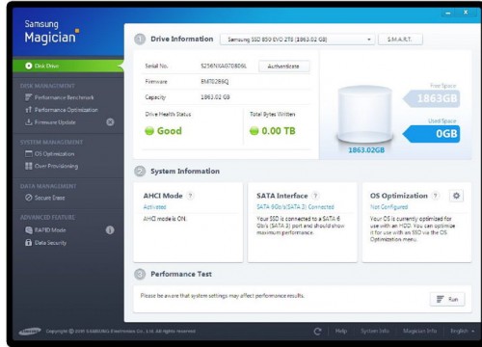Click the refresh icon in footer
The height and width of the screenshot is (347, 482).
317,332
